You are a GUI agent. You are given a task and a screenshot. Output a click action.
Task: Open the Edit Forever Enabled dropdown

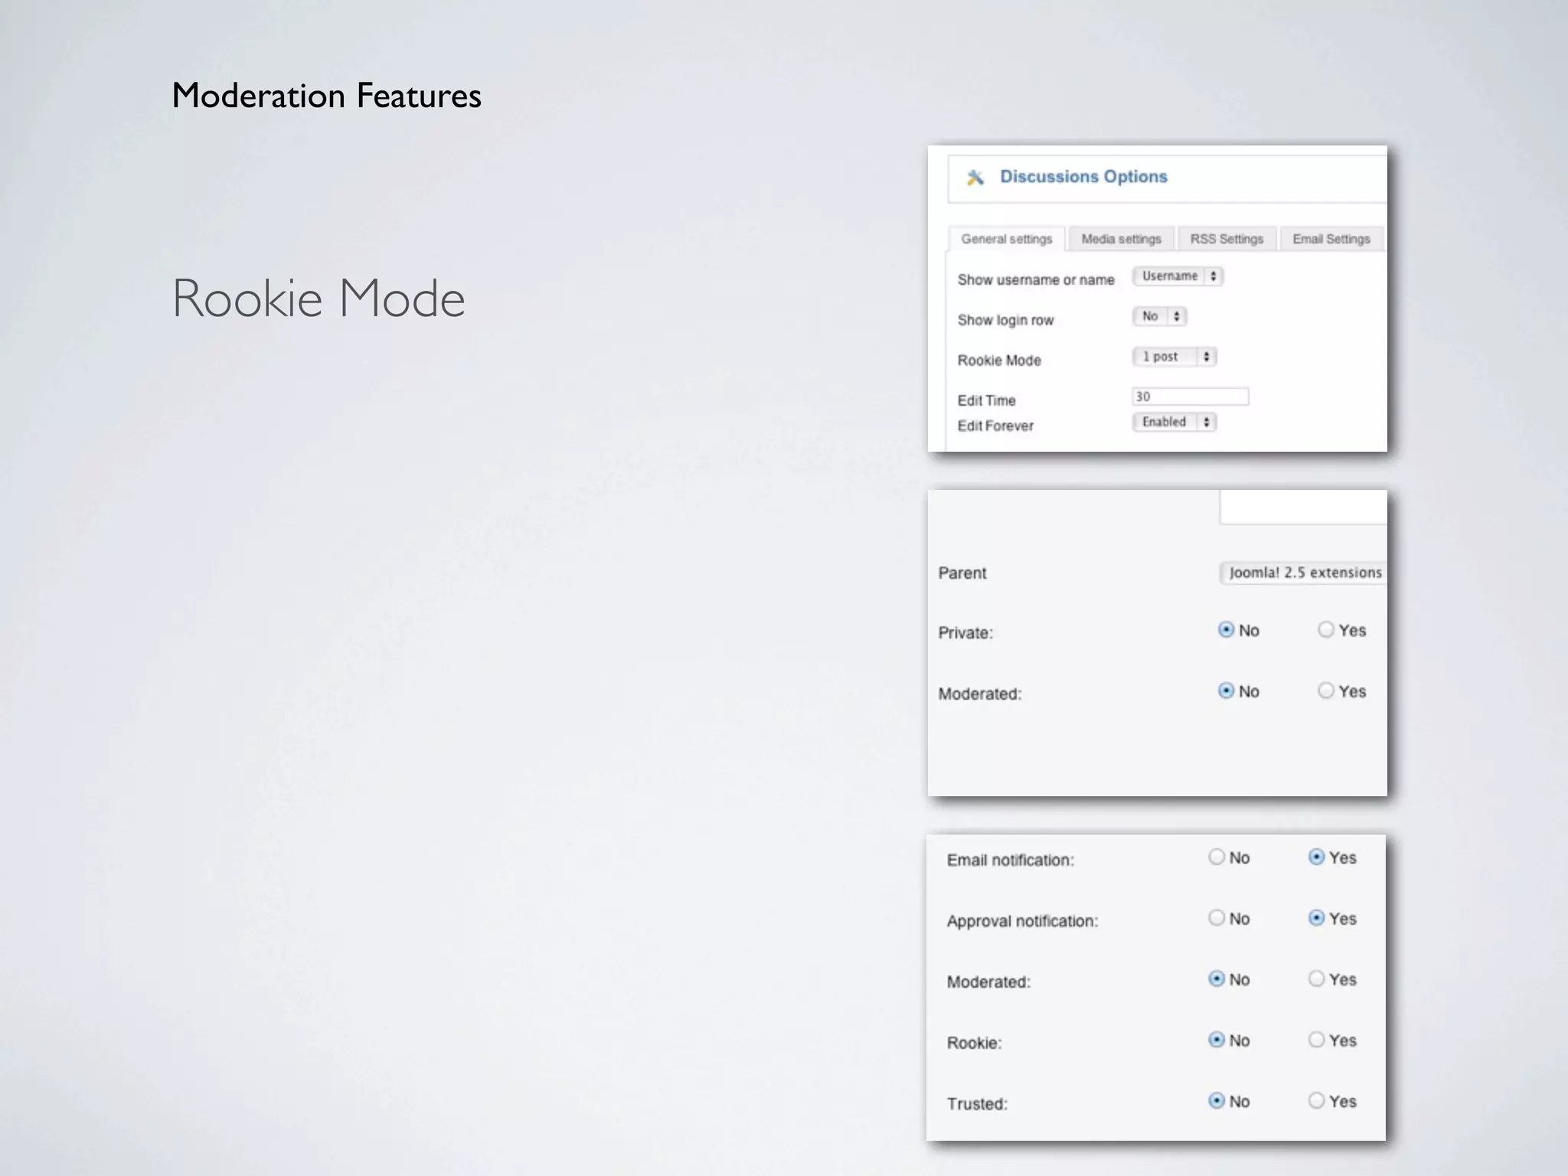(1174, 422)
